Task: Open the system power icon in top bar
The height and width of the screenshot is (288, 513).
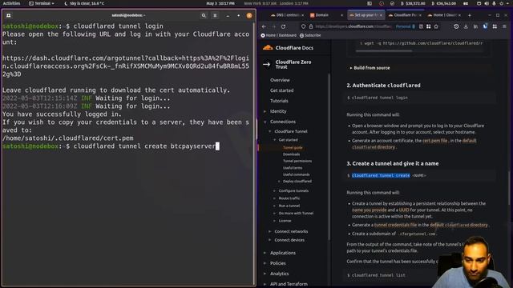Action: click(x=501, y=3)
